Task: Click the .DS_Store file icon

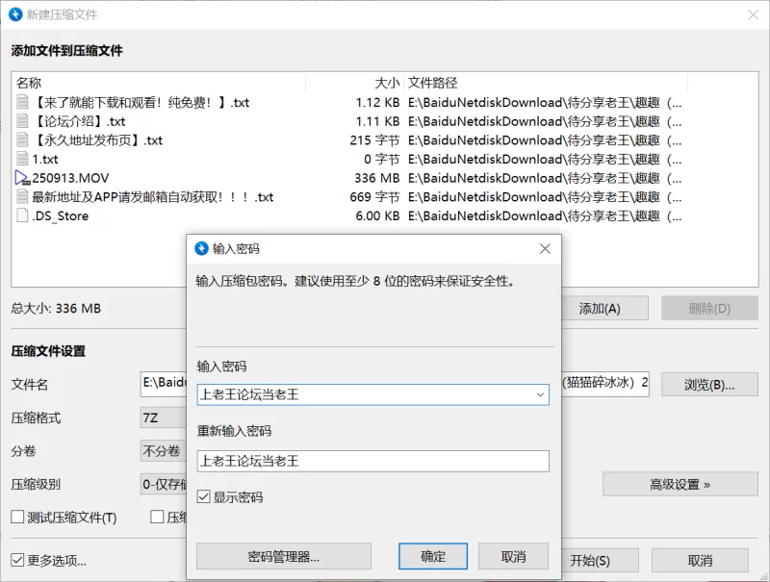Action: coord(23,216)
